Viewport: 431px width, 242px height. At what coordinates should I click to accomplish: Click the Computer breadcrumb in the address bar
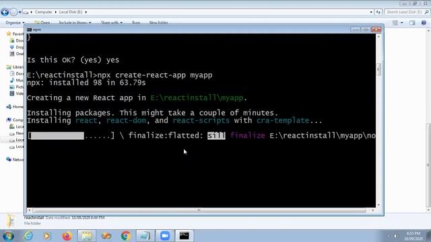(43, 12)
